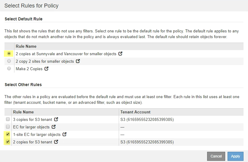
Task: Choose 2 copy 2 sites radio button
Action: click(x=9, y=61)
